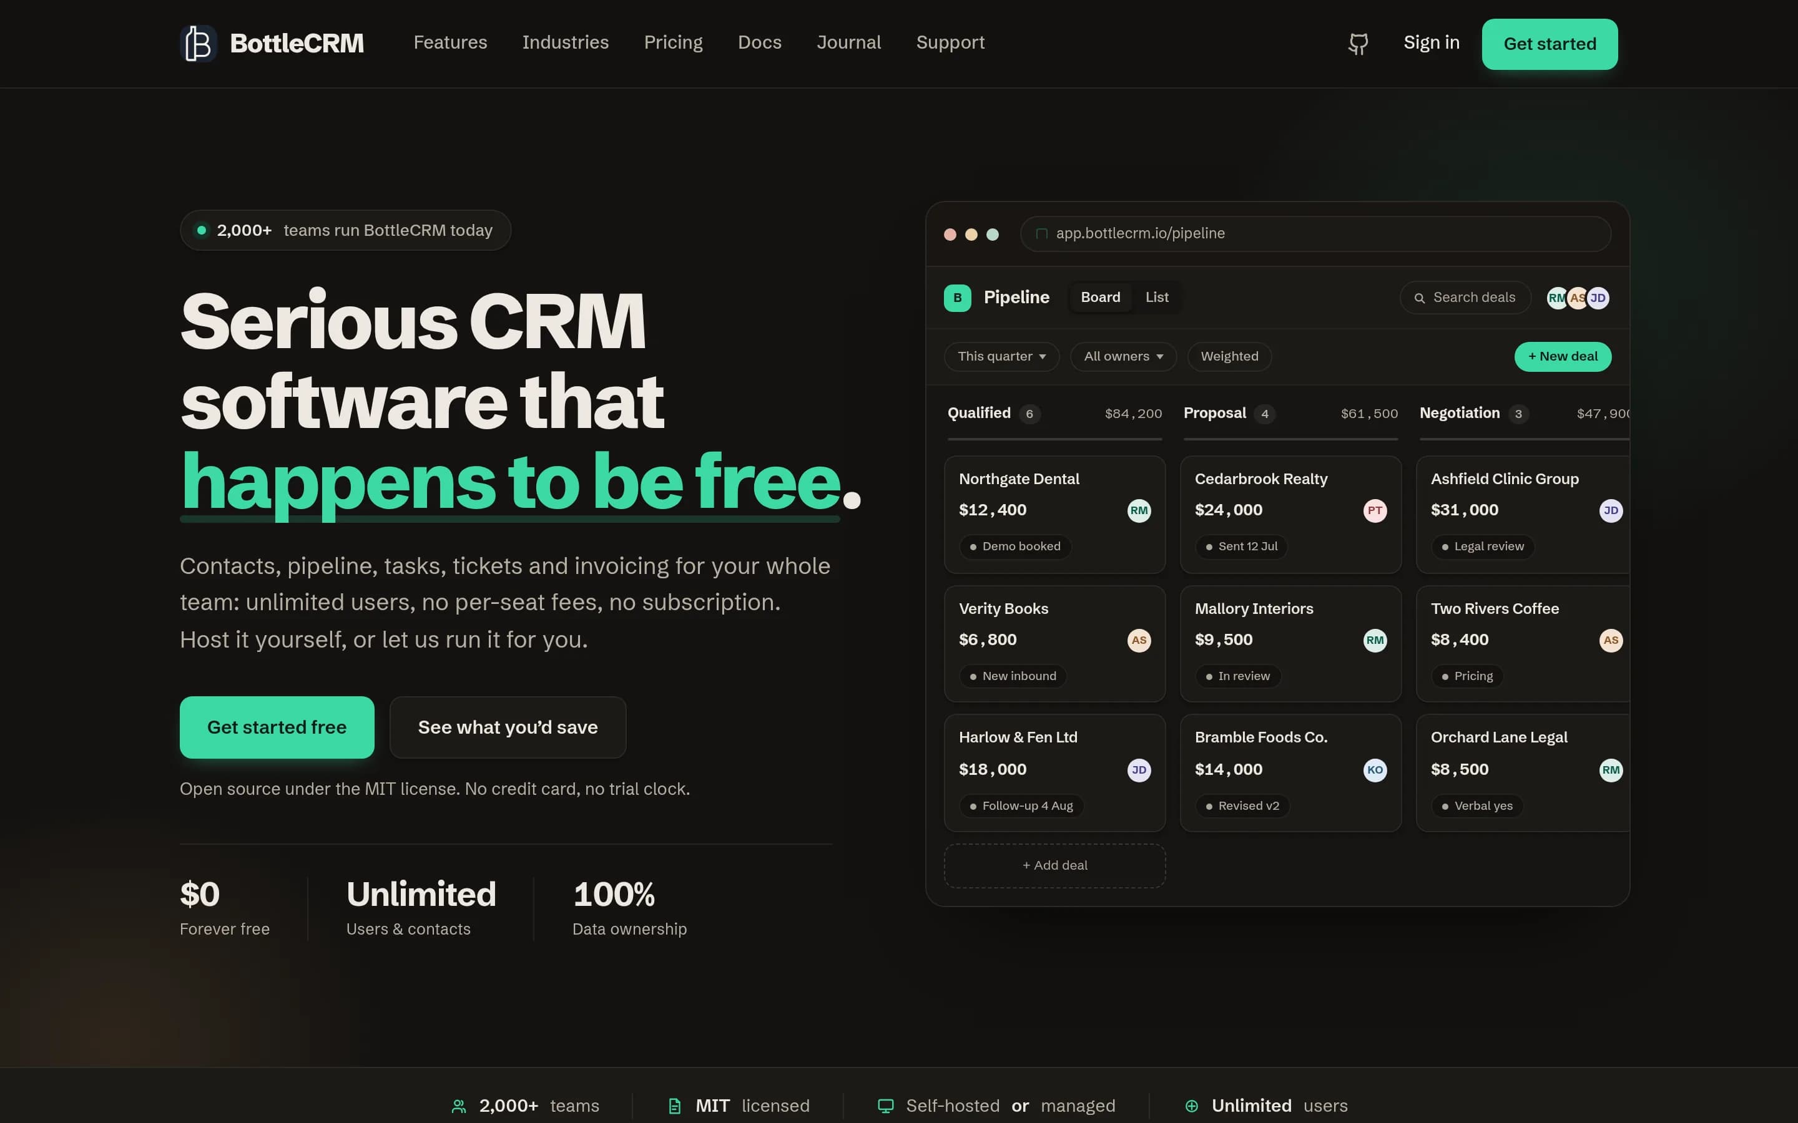Click the AS owner avatar on Verity Books
Image resolution: width=1798 pixels, height=1123 pixels.
(1139, 640)
